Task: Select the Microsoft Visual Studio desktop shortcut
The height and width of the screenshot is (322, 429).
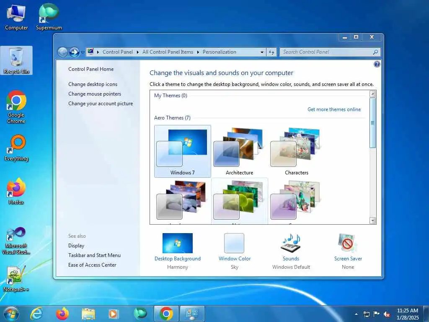Action: tap(16, 240)
